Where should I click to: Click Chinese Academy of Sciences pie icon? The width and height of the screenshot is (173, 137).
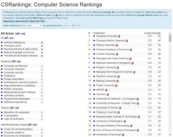[131, 50]
